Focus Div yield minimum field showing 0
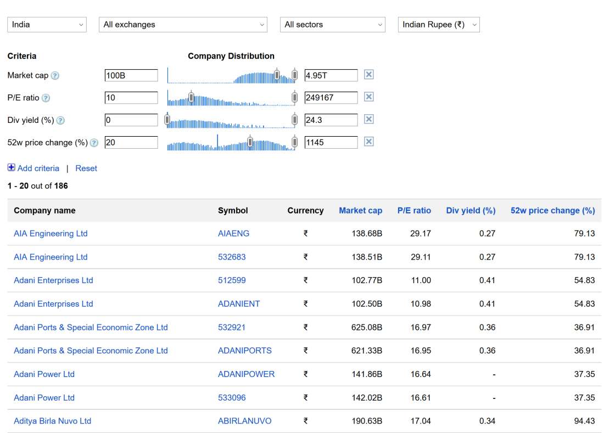This screenshot has height=433, width=604. 131,120
